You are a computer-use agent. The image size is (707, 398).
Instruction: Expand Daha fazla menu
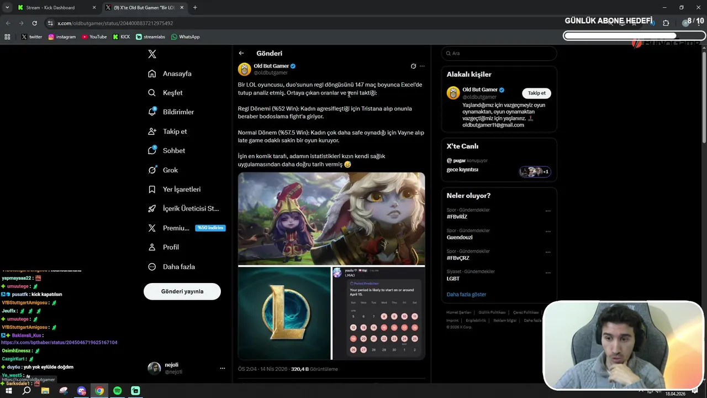tap(172, 266)
